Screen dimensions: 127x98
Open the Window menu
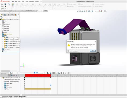point(37,2)
